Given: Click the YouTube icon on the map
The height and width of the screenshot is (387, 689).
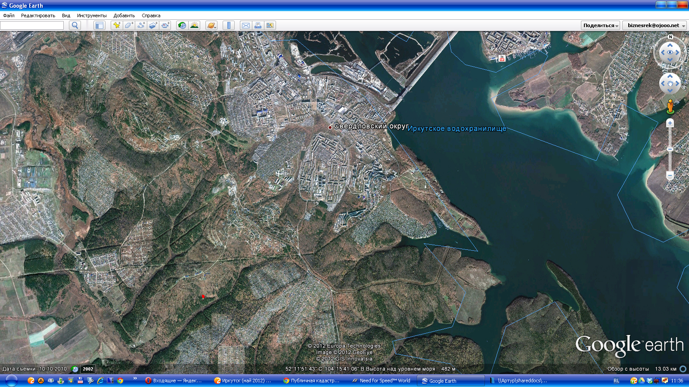Looking at the screenshot, I should click(x=502, y=58).
